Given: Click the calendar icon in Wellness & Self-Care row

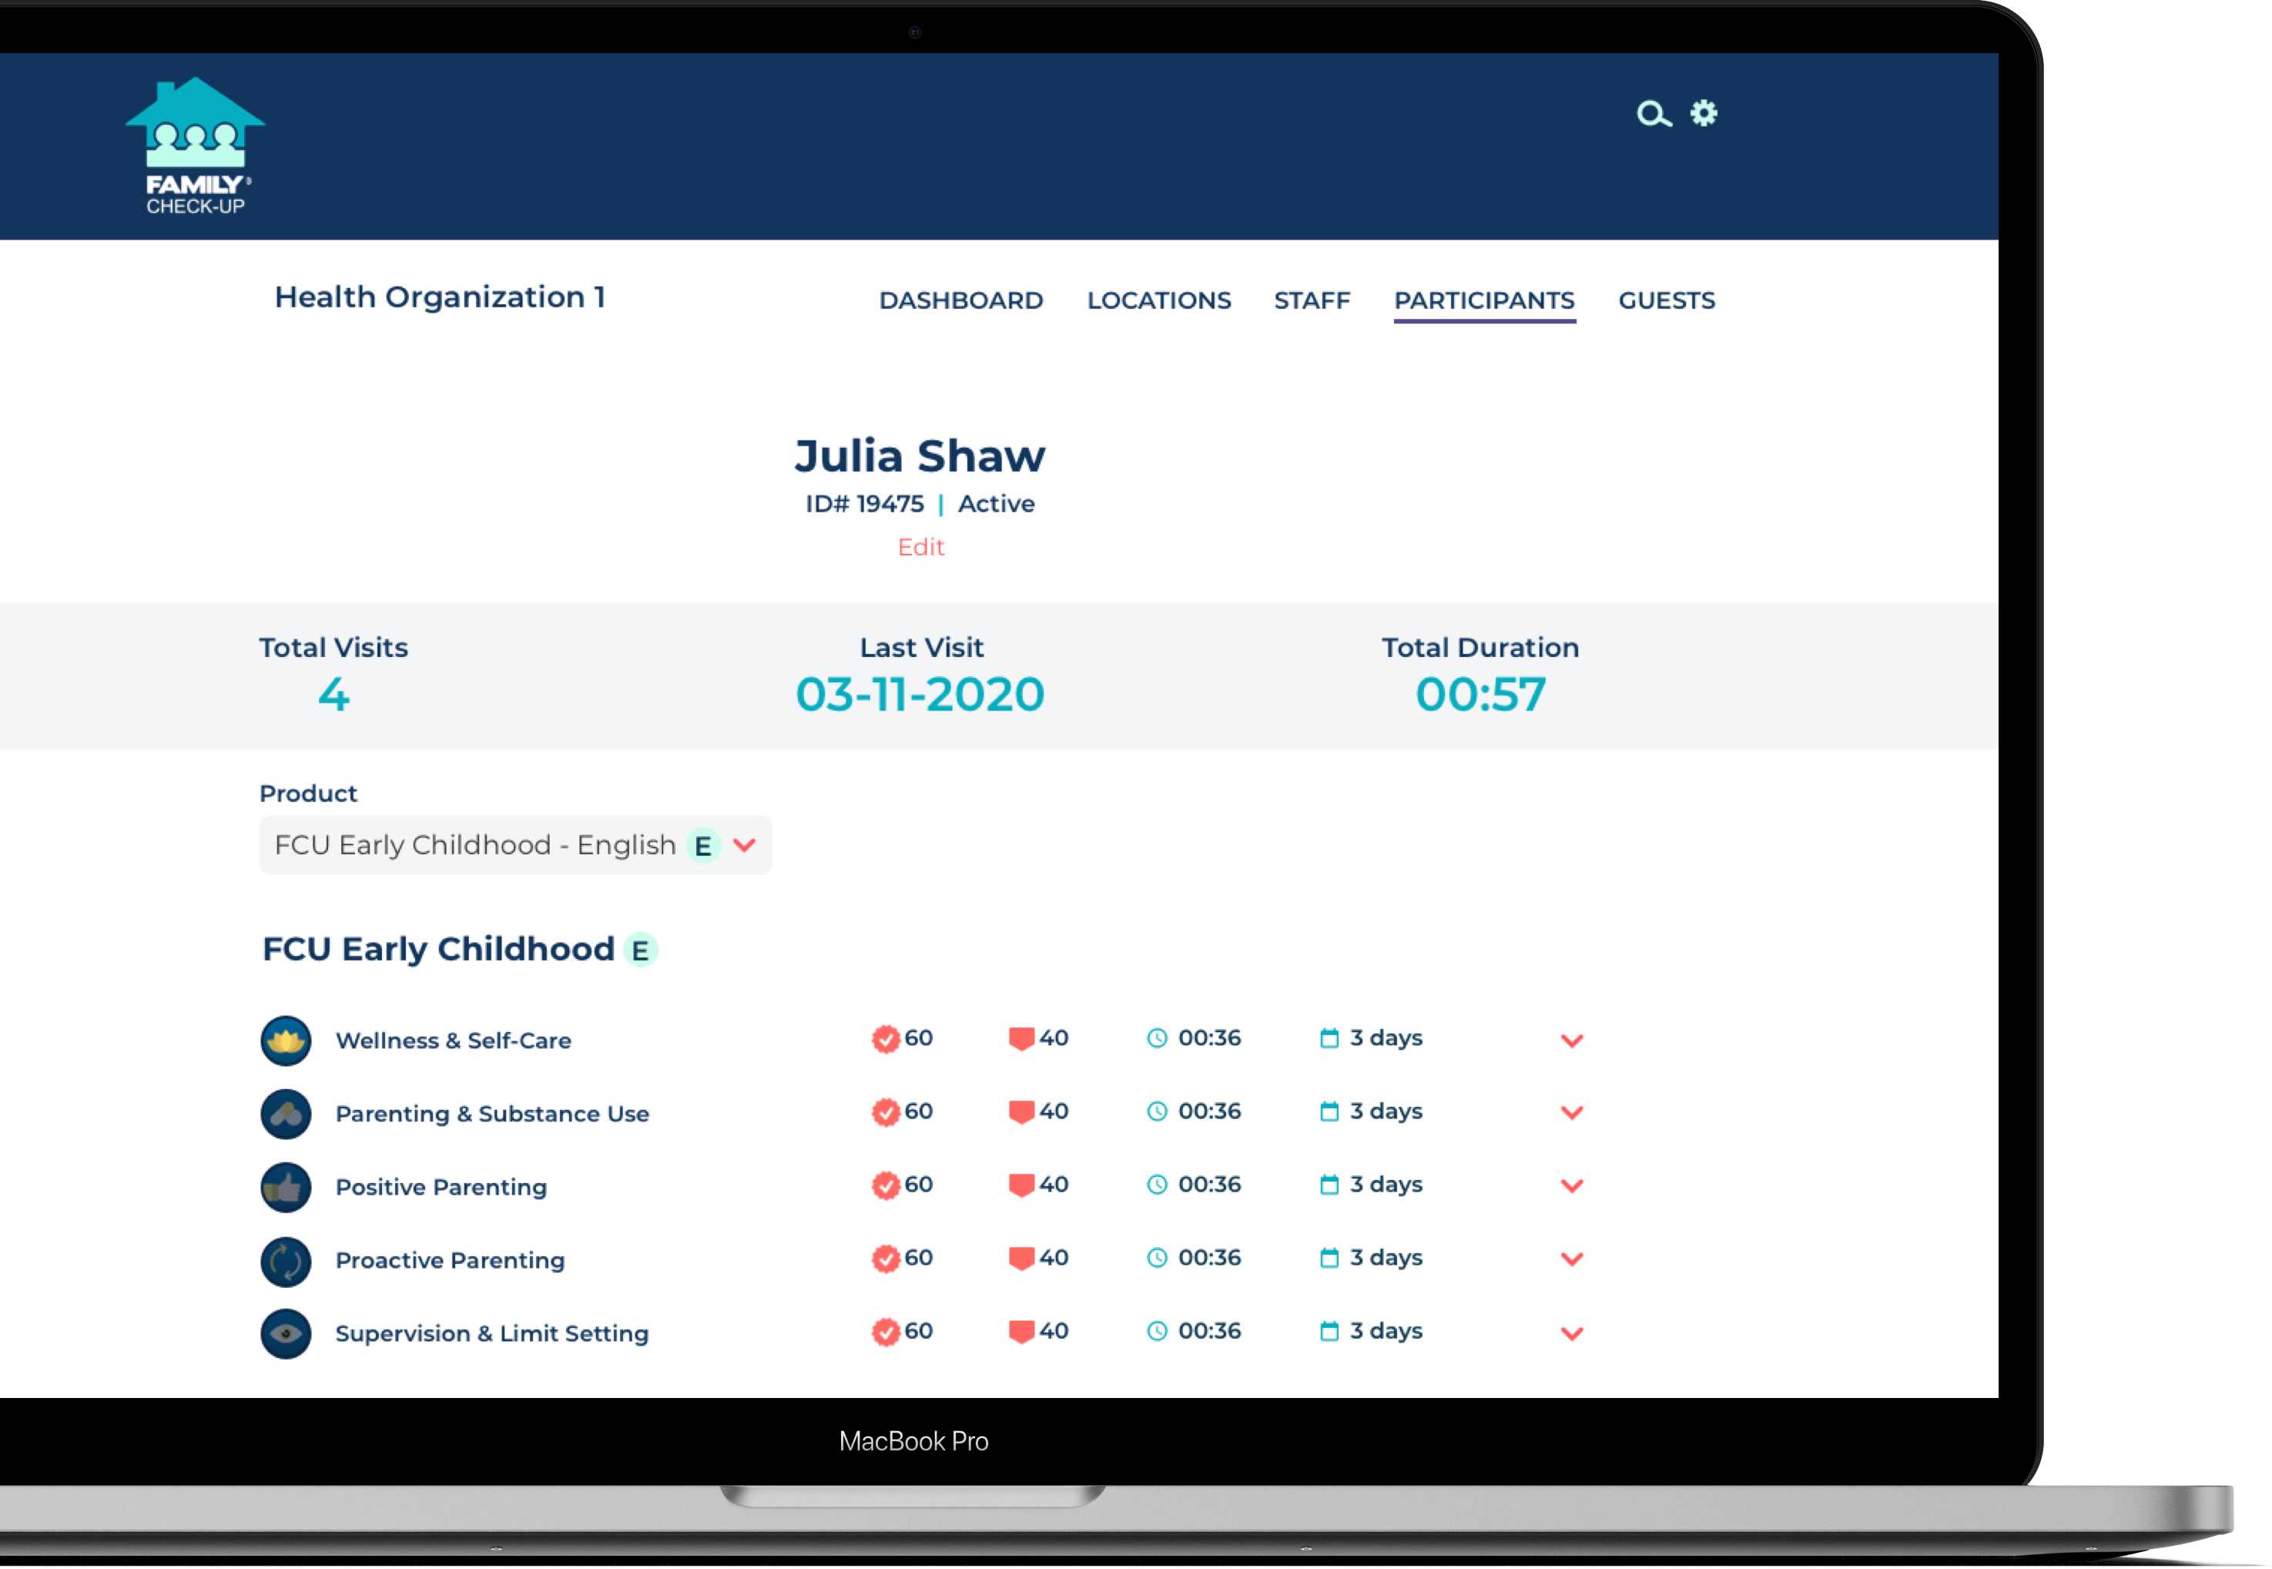Looking at the screenshot, I should point(1329,1038).
